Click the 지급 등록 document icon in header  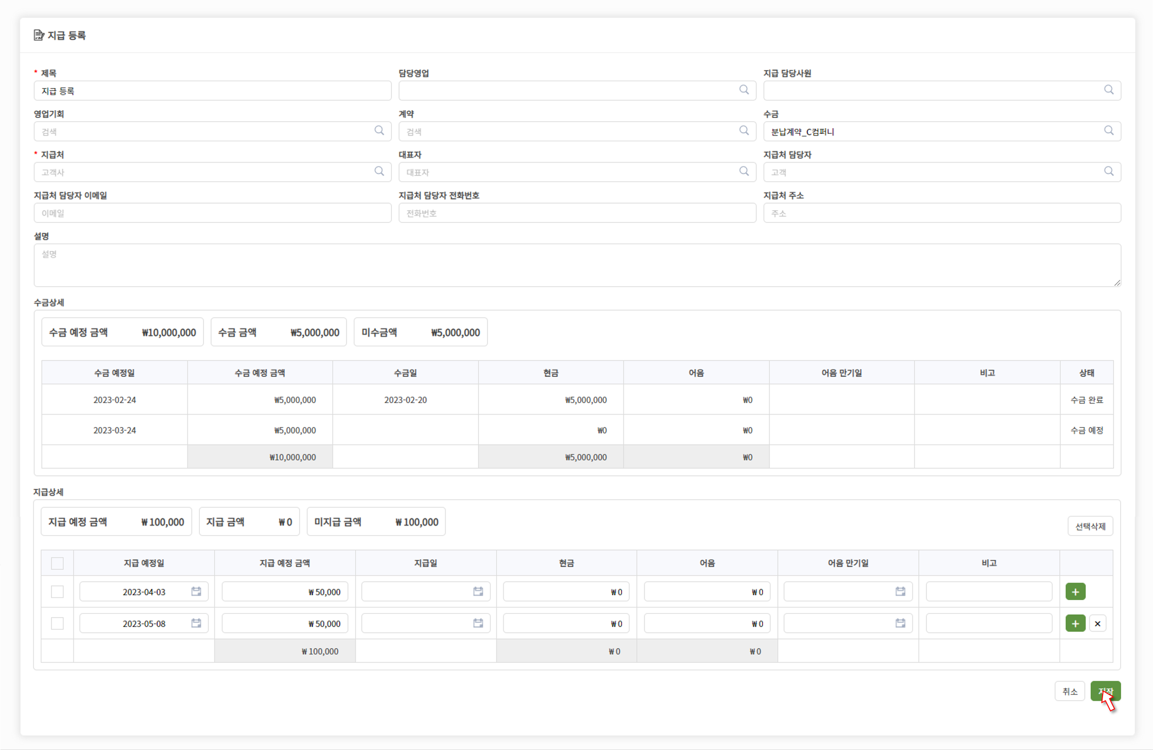39,35
